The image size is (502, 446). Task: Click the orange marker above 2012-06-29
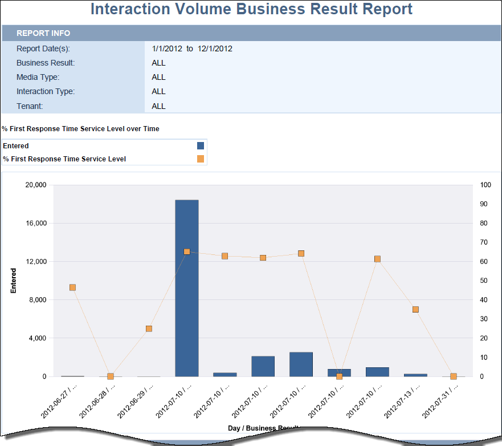[x=149, y=329]
